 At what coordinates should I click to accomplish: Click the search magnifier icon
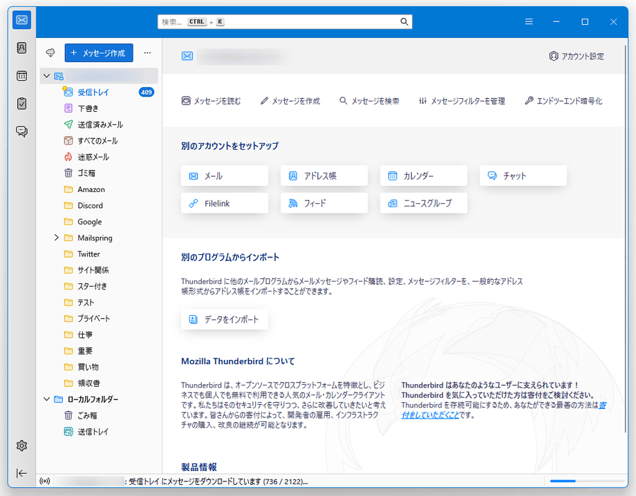tap(404, 22)
